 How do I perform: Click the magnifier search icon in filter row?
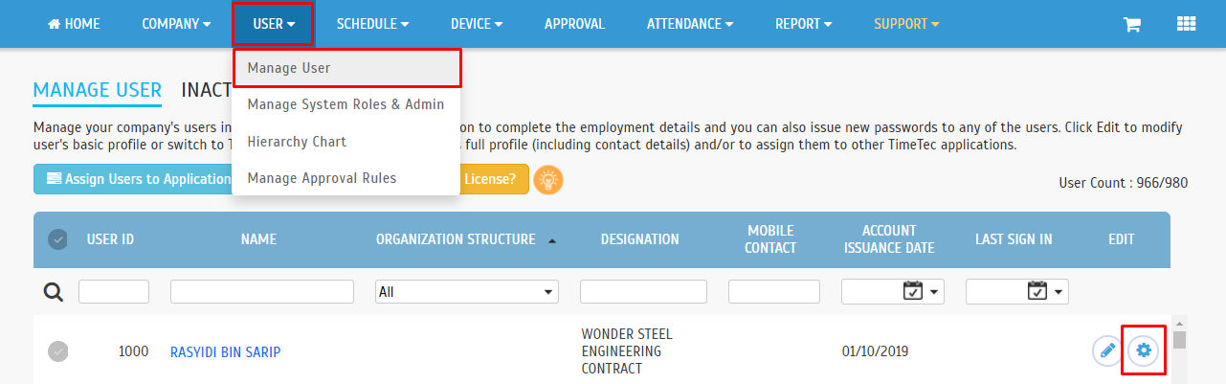coord(55,292)
